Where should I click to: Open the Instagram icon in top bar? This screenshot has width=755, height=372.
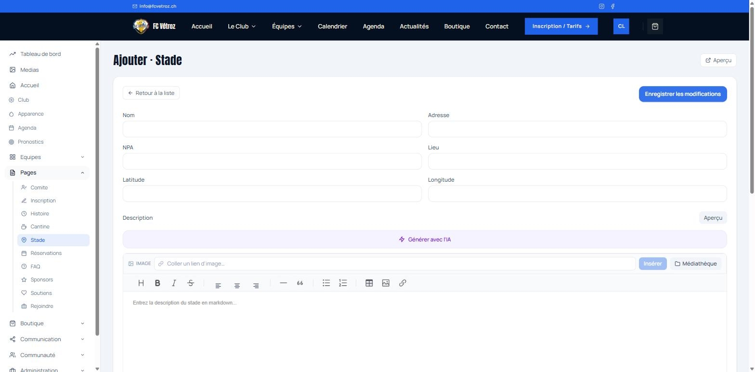pyautogui.click(x=601, y=6)
